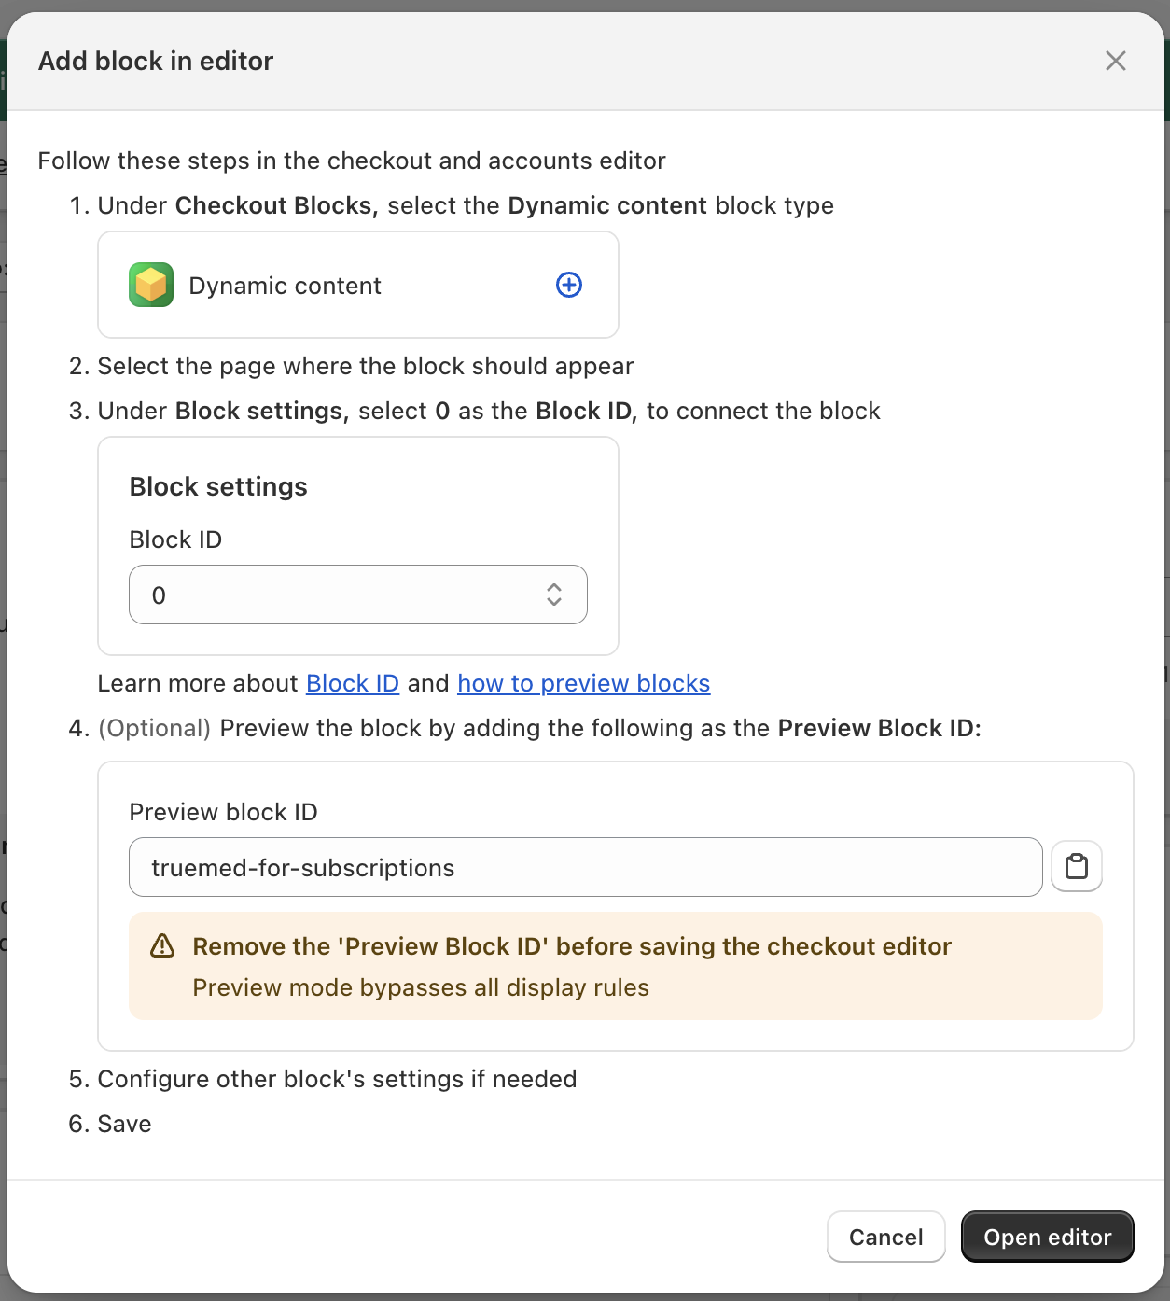
Task: Open the Block ID documentation link
Action: [x=352, y=683]
